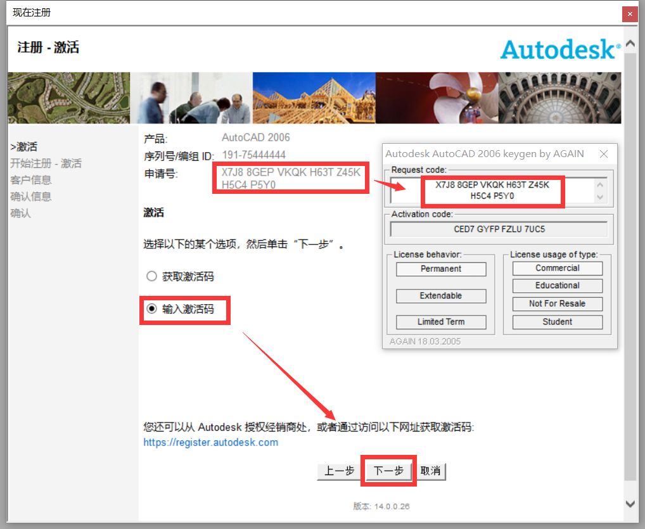Select the 获取激活码 radio option
Screen dimensions: 645x529
click(x=152, y=276)
